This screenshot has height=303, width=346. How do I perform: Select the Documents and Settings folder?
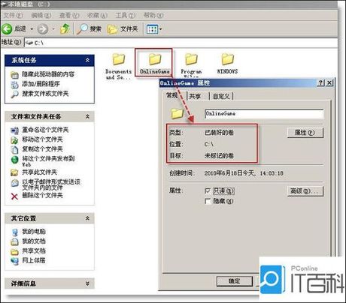tap(118, 67)
